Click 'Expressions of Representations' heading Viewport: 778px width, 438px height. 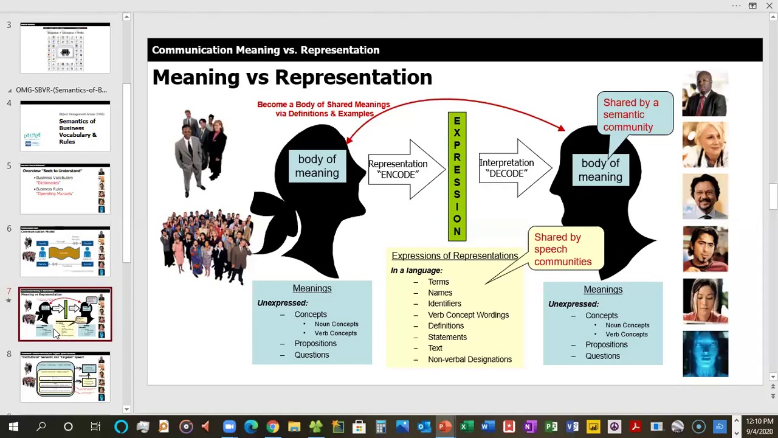pyautogui.click(x=455, y=255)
